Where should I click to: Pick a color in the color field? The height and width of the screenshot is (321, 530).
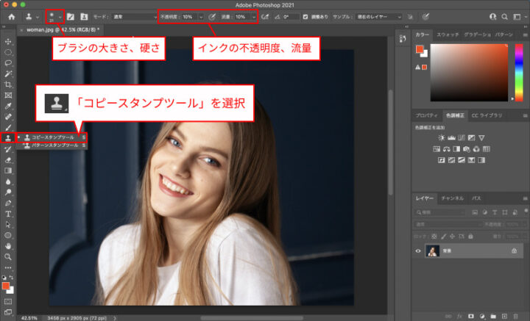click(469, 73)
